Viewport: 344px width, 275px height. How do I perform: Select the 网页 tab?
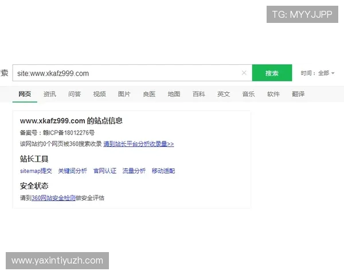click(x=25, y=94)
